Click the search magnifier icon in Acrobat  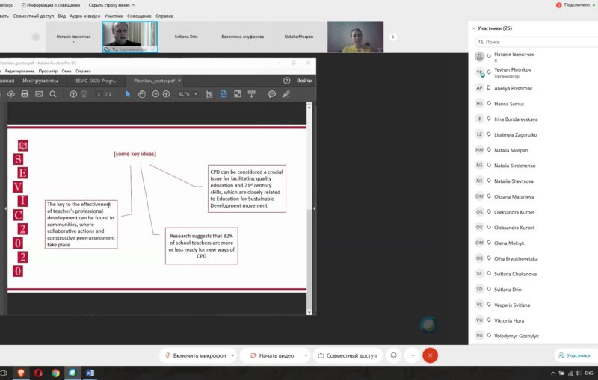point(53,94)
